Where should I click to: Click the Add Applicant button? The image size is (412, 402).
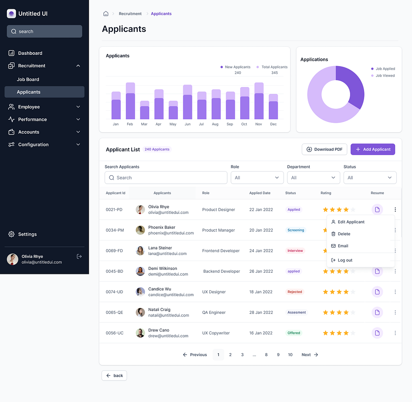click(373, 149)
